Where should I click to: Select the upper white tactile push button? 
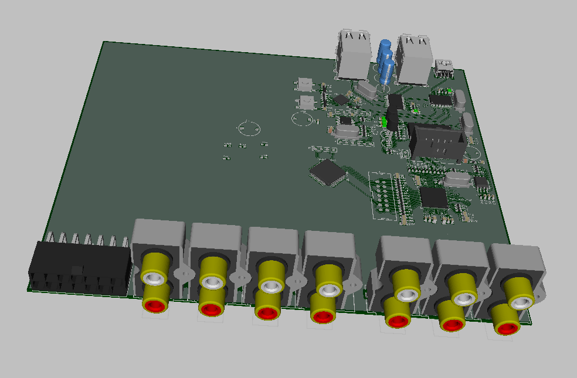(305, 84)
